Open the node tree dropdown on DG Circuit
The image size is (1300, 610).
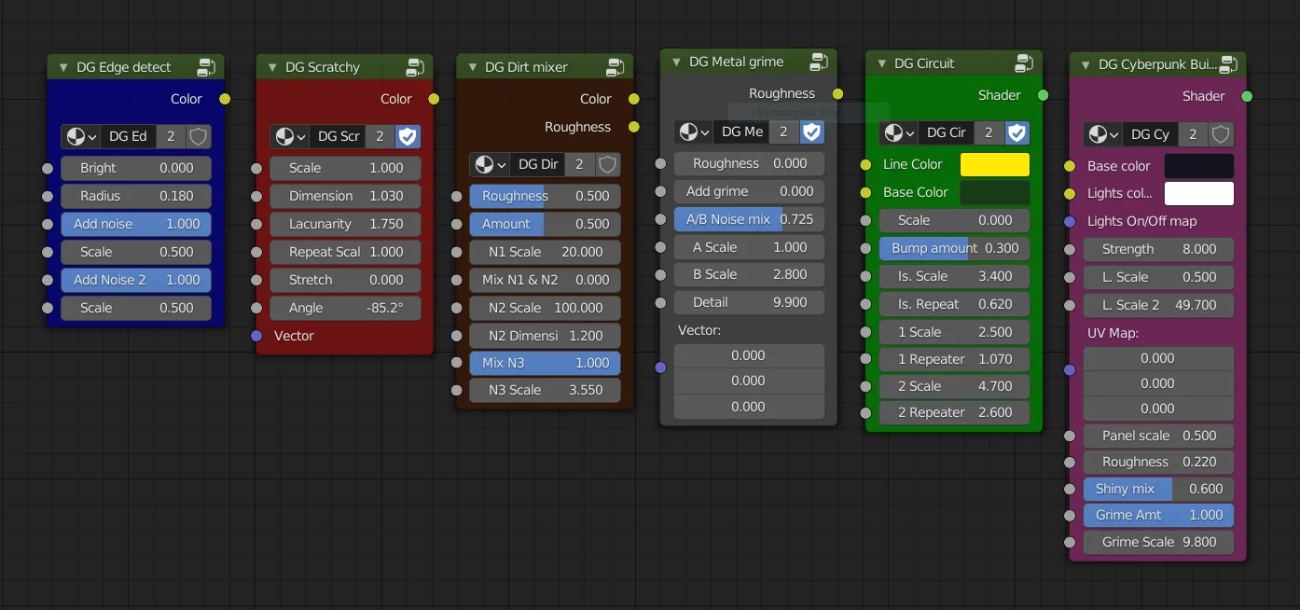[x=898, y=132]
